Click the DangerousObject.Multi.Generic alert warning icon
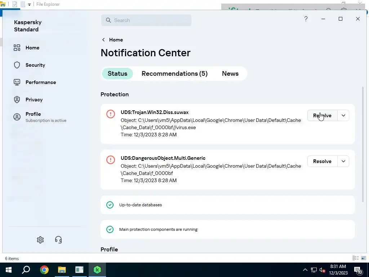 pyautogui.click(x=110, y=160)
